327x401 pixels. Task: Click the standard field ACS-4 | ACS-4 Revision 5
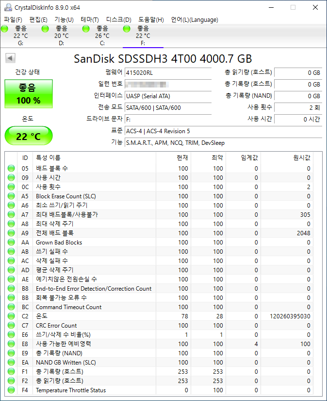tap(223, 131)
